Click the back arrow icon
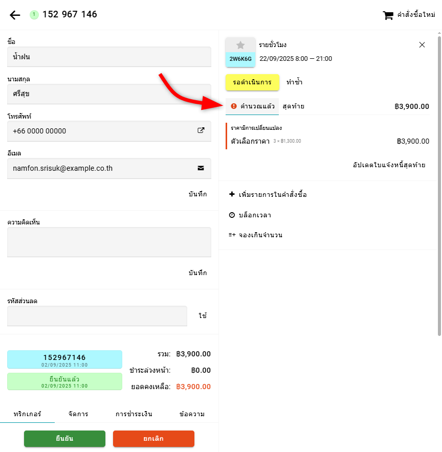Image resolution: width=442 pixels, height=452 pixels. click(x=15, y=15)
